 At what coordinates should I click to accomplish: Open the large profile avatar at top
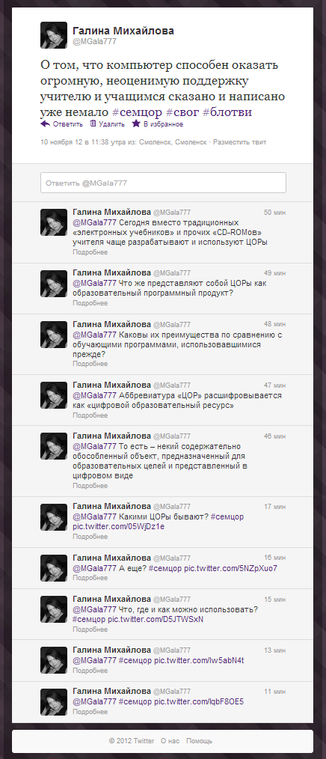tap(54, 35)
